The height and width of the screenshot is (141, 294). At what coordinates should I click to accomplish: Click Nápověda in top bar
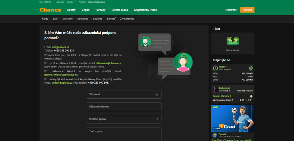[x=59, y=2]
